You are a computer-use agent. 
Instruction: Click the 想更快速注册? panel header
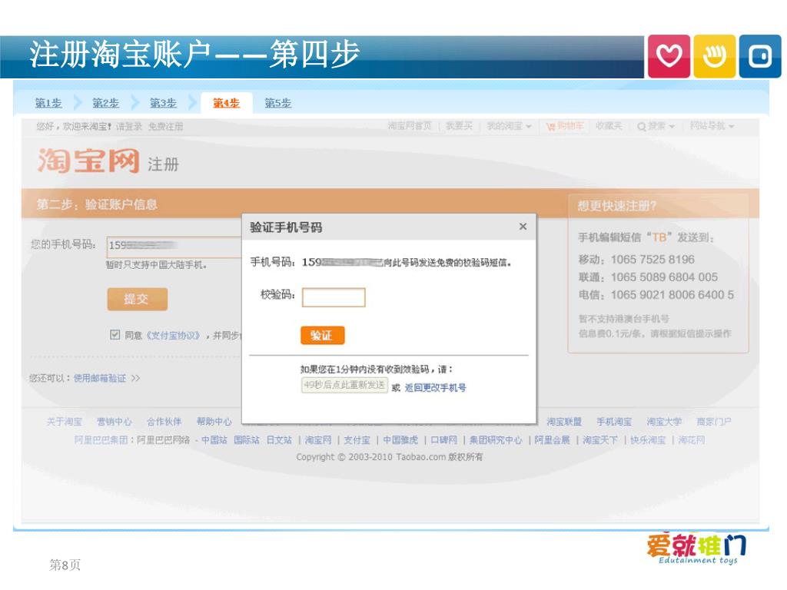tap(617, 206)
